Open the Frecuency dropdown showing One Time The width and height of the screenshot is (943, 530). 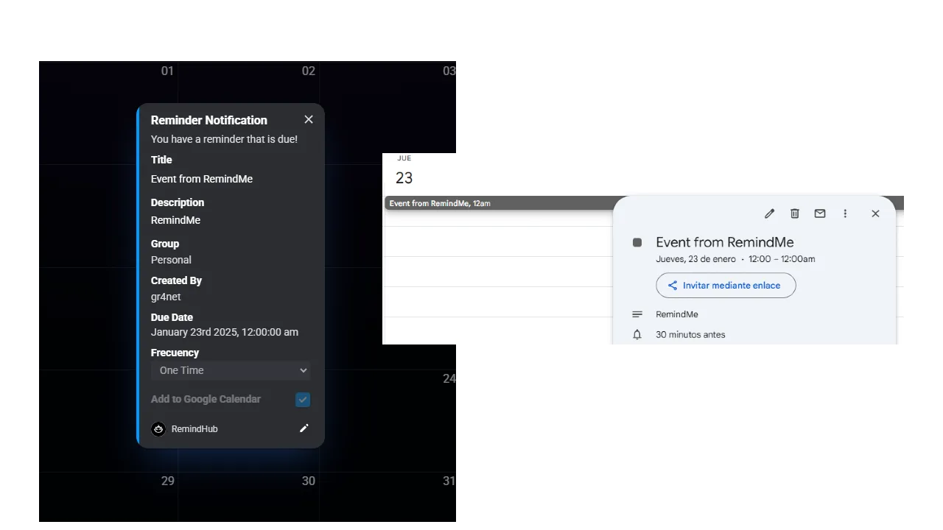pos(231,370)
